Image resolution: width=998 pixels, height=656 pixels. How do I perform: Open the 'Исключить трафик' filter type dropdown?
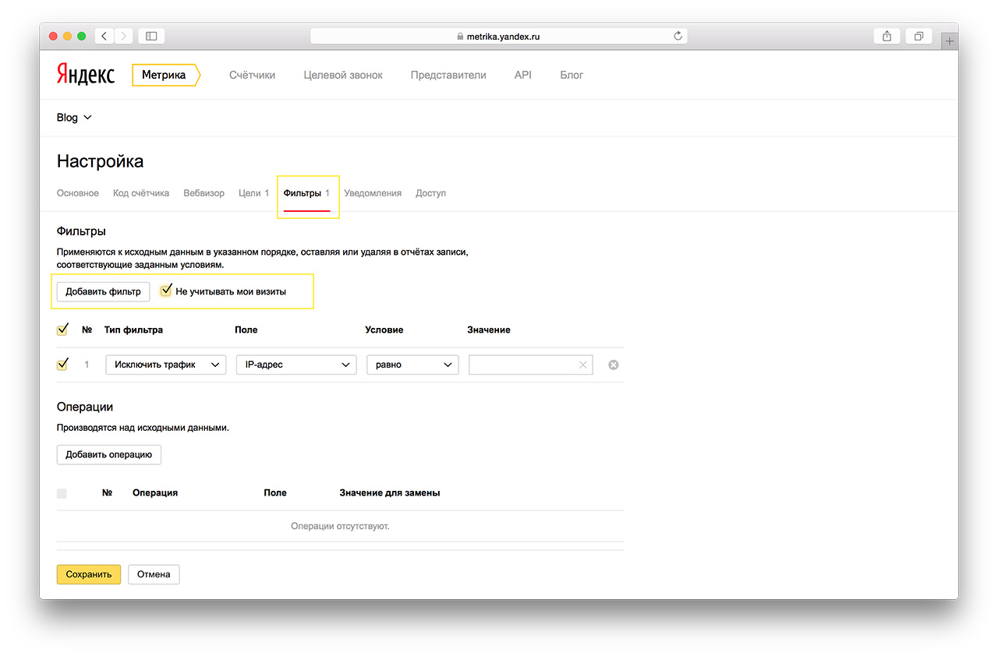coord(165,365)
